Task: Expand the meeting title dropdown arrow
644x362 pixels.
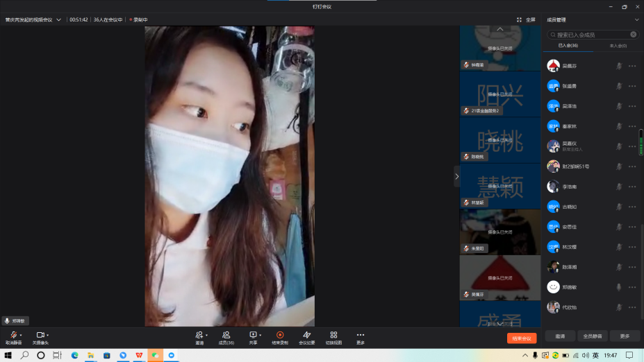Action: click(x=58, y=20)
